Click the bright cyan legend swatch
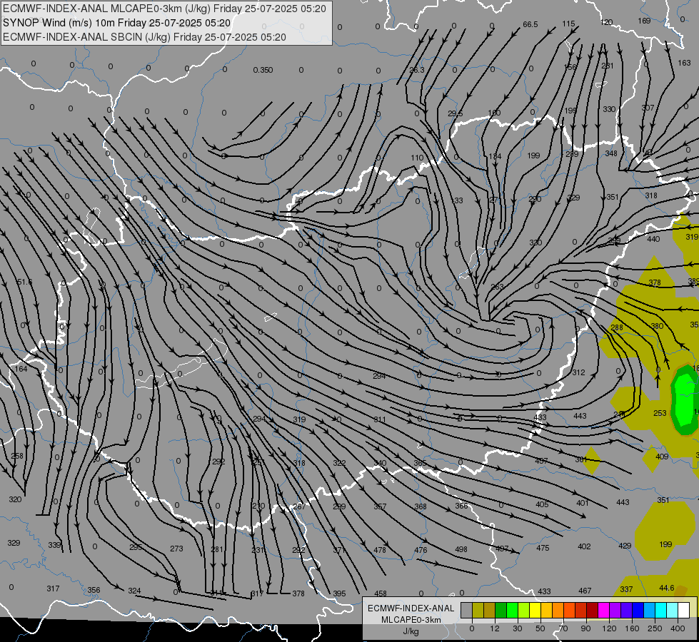The image size is (699, 642). click(x=662, y=610)
